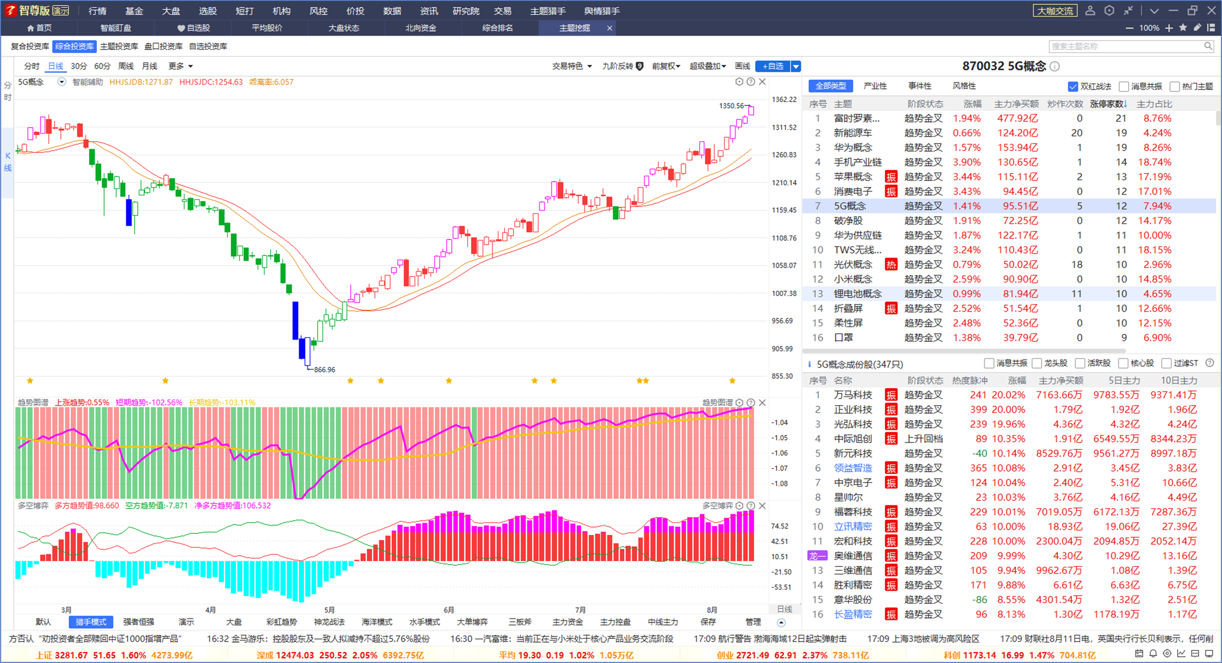
Task: Click the +自选 add watchlist button
Action: (x=773, y=66)
